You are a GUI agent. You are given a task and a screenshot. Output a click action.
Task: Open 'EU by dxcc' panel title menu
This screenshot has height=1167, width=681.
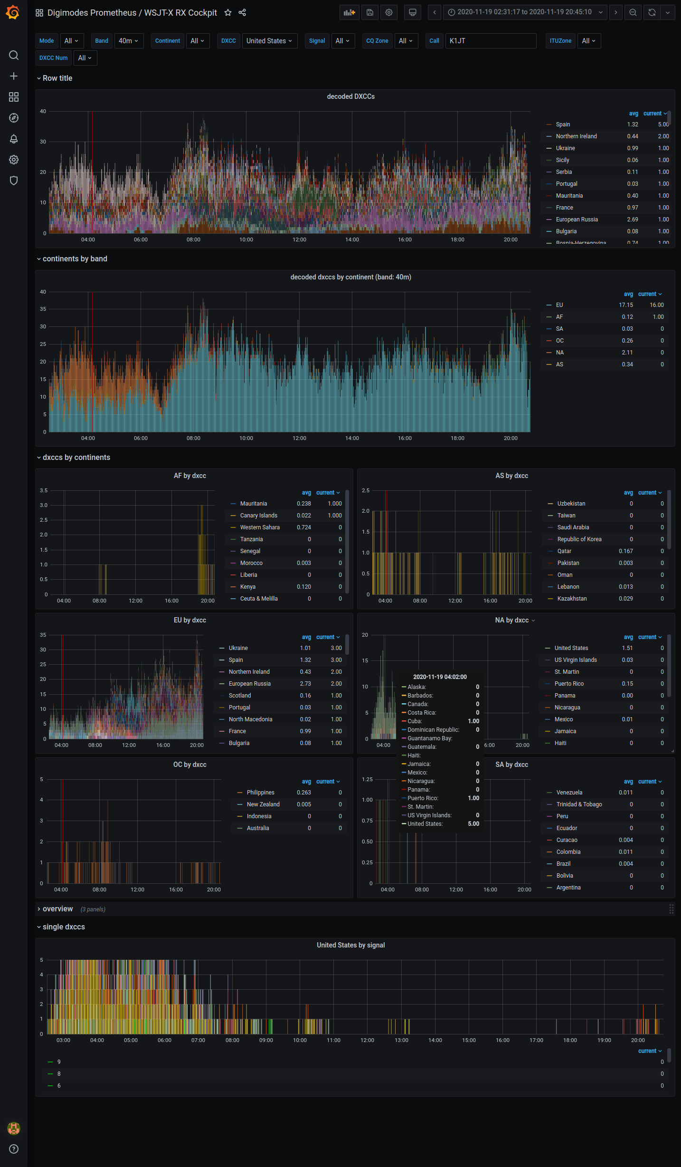190,620
